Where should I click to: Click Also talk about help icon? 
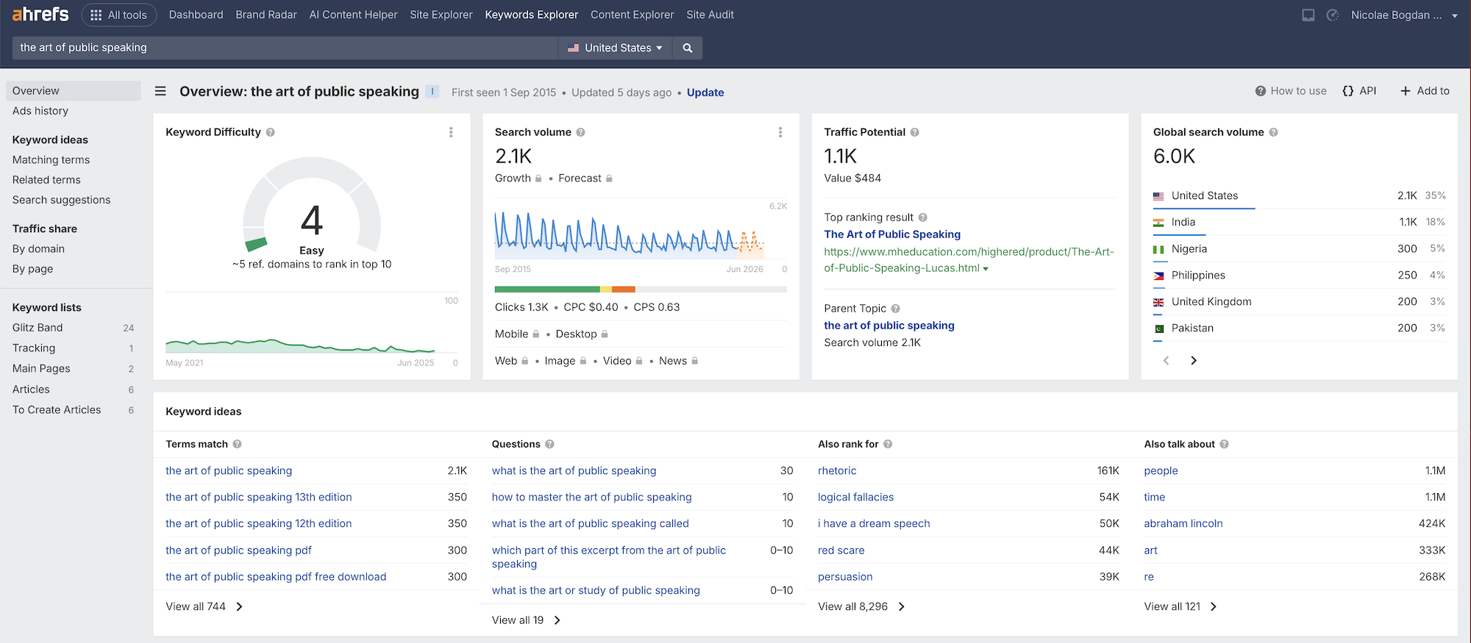click(x=1225, y=444)
